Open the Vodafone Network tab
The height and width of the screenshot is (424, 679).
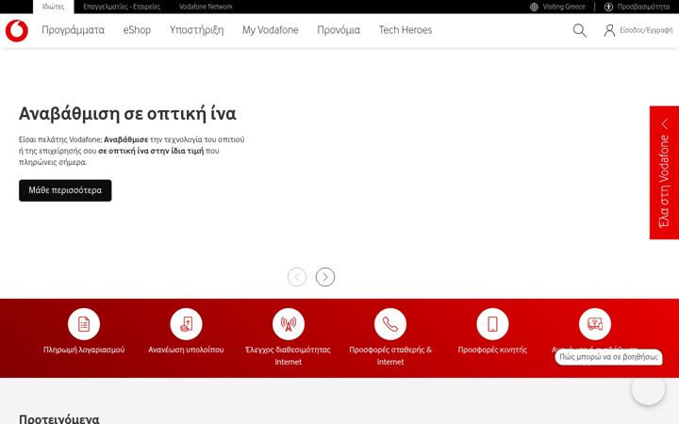point(206,7)
